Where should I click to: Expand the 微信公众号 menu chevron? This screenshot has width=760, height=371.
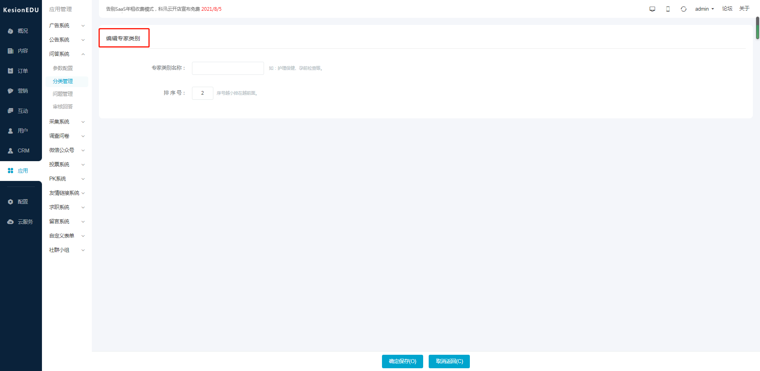[83, 150]
